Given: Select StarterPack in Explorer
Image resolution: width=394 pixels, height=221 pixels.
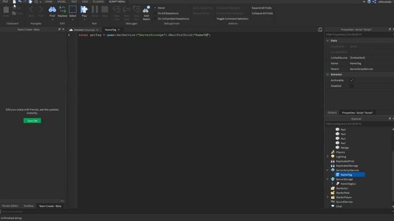Looking at the screenshot, I should click(x=340, y=193).
